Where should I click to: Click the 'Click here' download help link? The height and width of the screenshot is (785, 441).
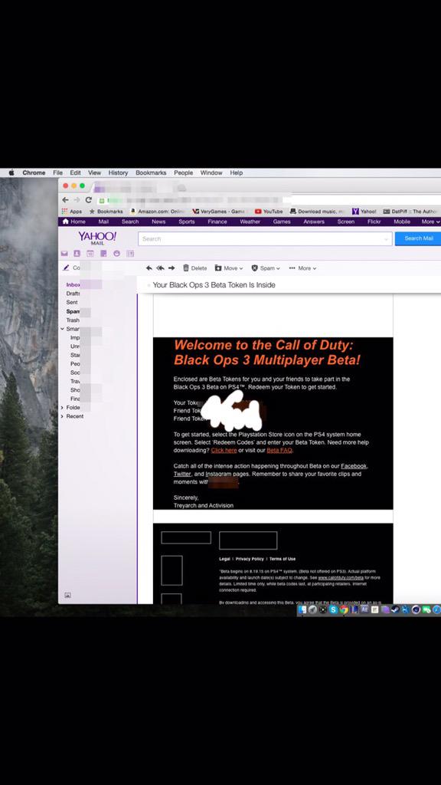[224, 450]
